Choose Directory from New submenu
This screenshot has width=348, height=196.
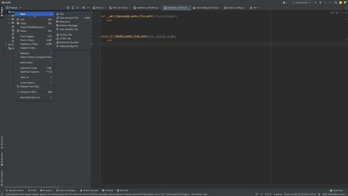pyautogui.click(x=73, y=22)
